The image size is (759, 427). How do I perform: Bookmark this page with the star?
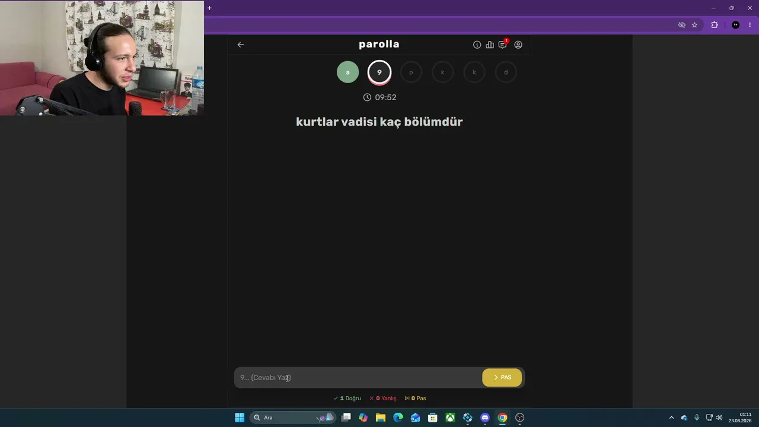coord(694,25)
